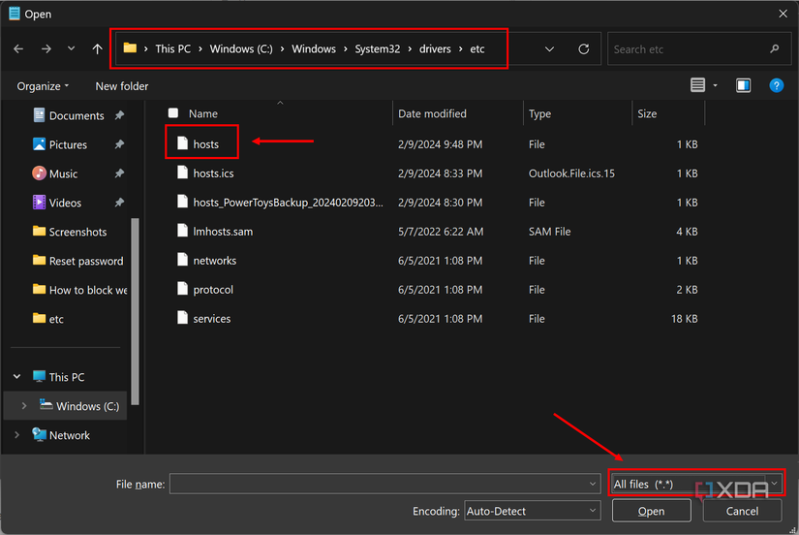Click the pin icon beside Pictures
Screen dimensions: 799x535
pyautogui.click(x=119, y=144)
